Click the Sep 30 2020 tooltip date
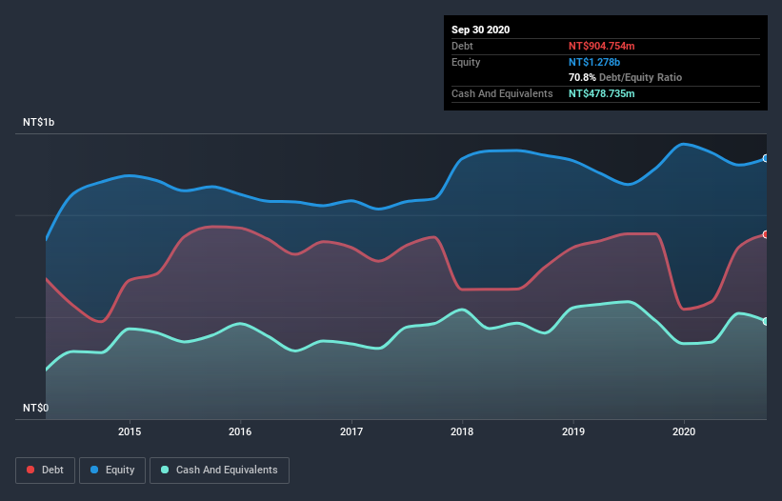The image size is (782, 501). (x=480, y=30)
